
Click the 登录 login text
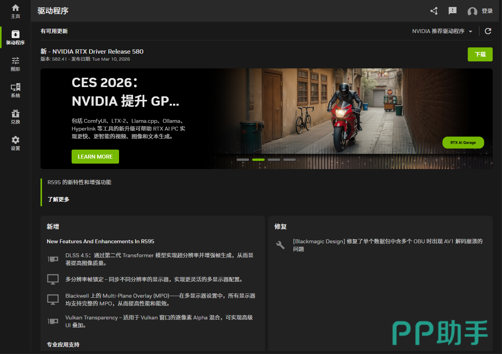(487, 11)
